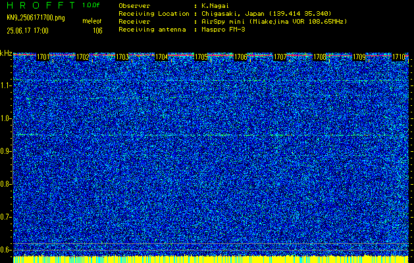Click the meteor label above the count

92,21
